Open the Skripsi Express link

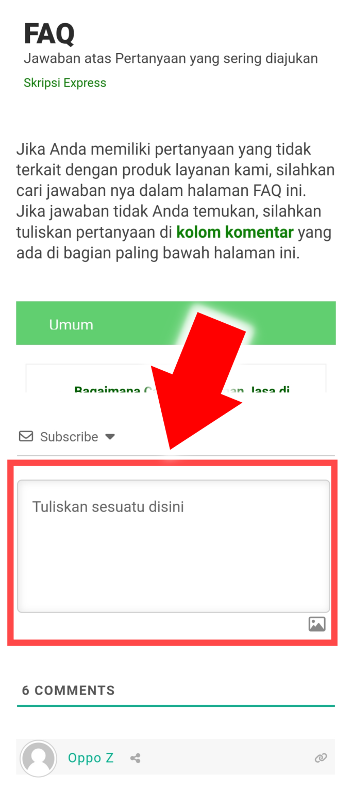pos(65,83)
